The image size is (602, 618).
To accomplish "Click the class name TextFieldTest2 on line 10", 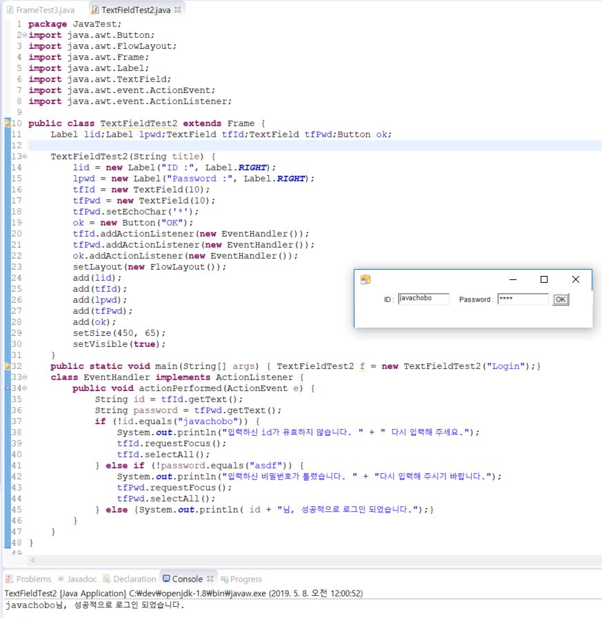I will point(139,123).
